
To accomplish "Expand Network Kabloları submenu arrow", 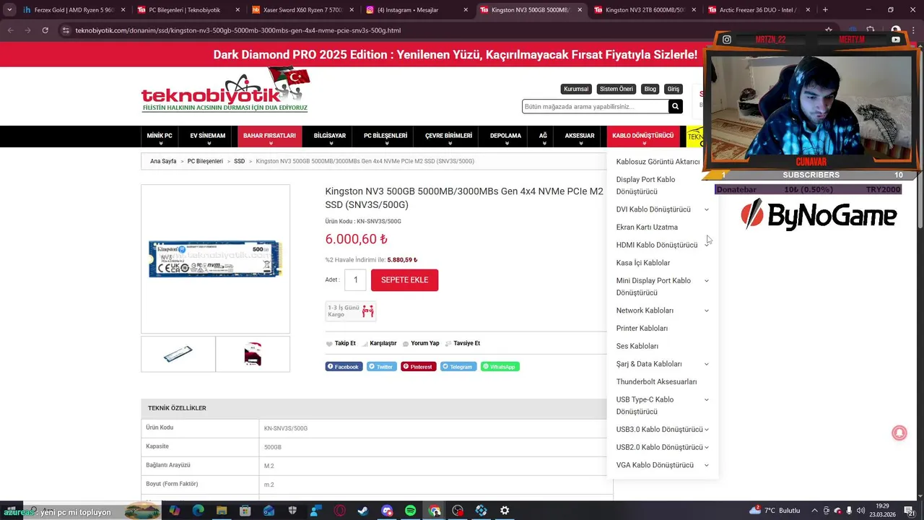I will [x=707, y=311].
